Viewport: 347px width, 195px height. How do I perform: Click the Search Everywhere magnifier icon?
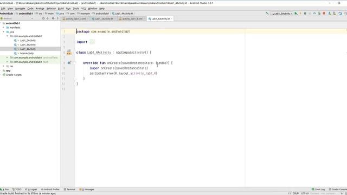click(345, 14)
